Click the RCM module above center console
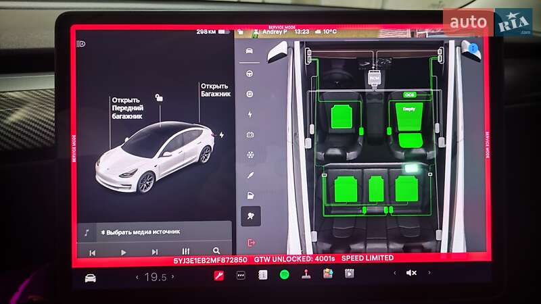541x304 pixels. [375, 79]
